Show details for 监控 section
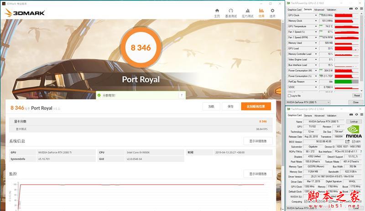365x211 pixels. (258, 174)
